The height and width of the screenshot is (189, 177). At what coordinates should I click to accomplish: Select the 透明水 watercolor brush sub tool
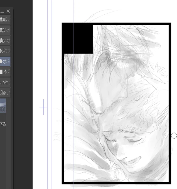5,20
